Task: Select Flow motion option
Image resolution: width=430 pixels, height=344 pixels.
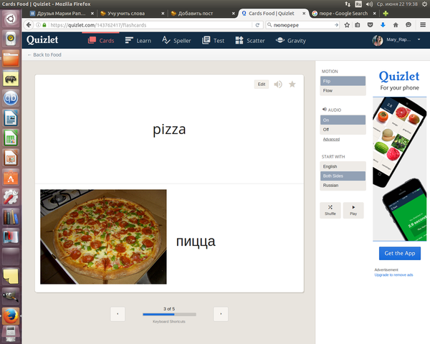Action: 343,91
